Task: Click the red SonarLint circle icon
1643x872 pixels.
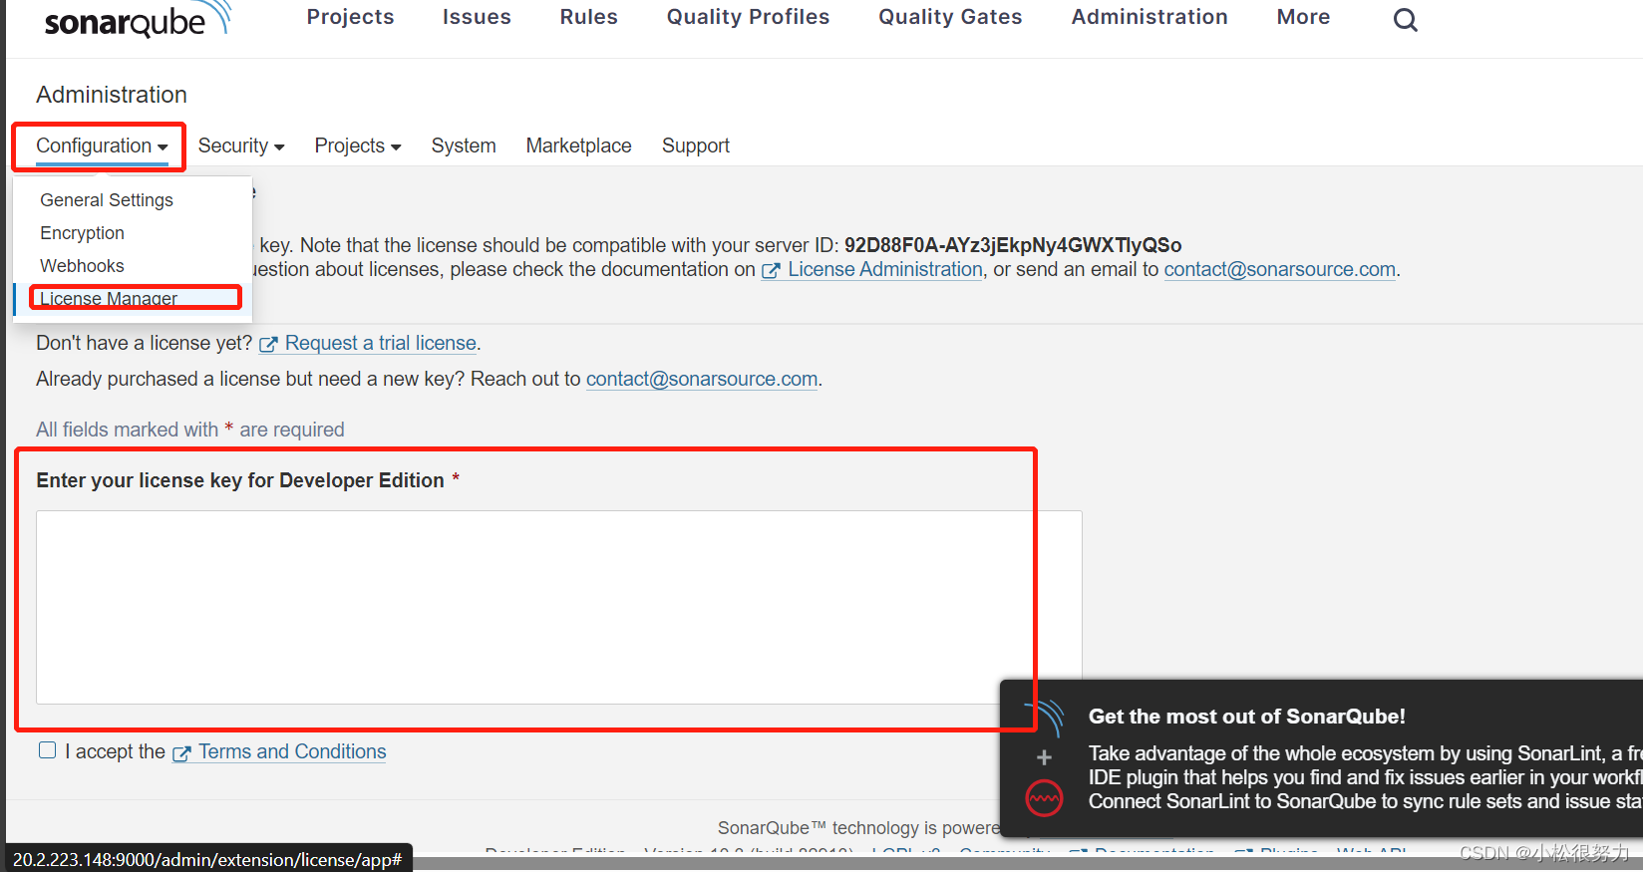Action: click(x=1044, y=798)
